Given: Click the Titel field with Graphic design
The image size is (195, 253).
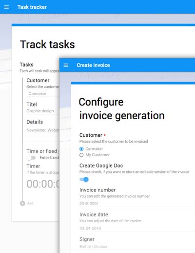Looking at the screenshot, I should pyautogui.click(x=43, y=111).
